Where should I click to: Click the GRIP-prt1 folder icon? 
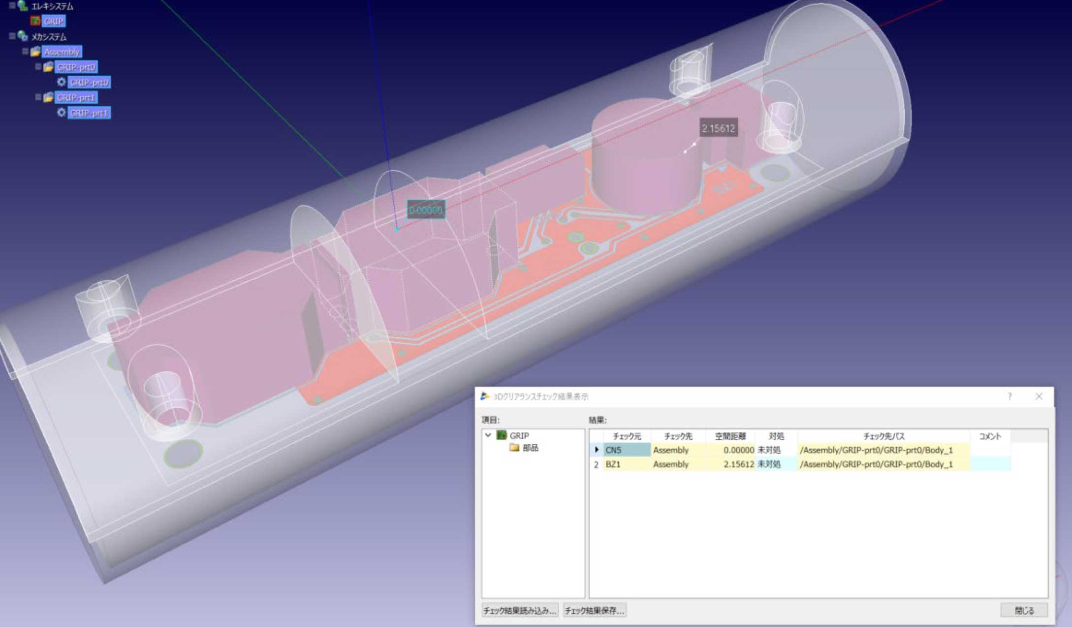(49, 97)
